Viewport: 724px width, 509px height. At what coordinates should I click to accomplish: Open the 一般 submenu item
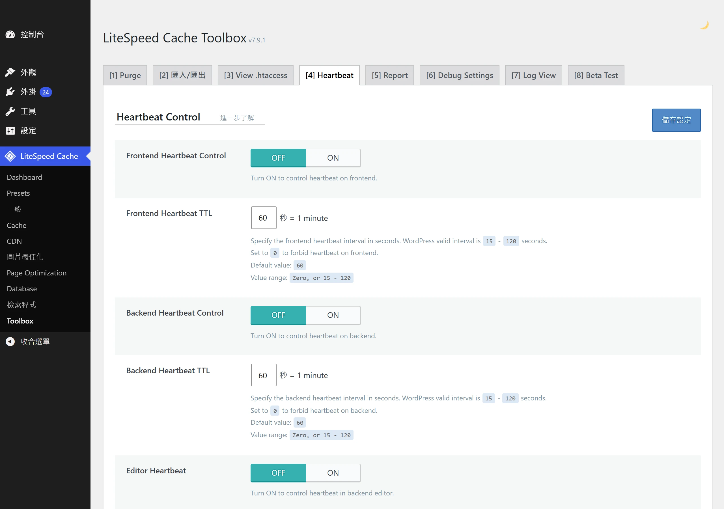[14, 209]
